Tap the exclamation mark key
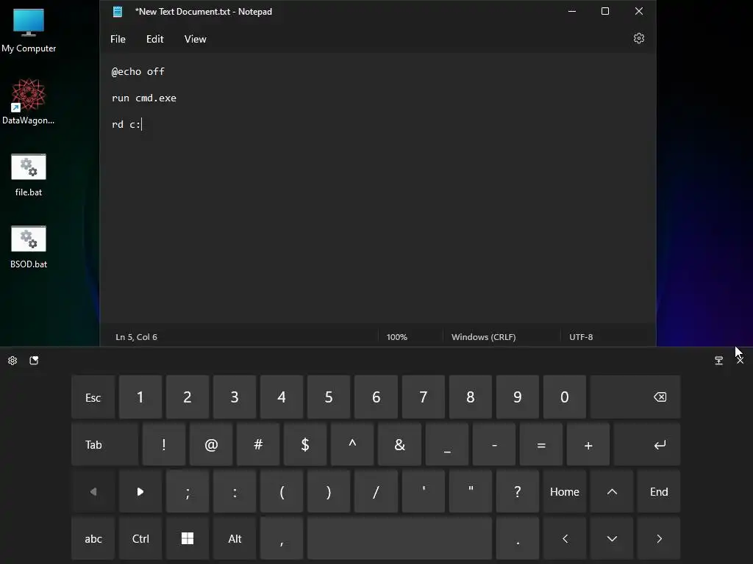This screenshot has height=564, width=753. coord(164,444)
